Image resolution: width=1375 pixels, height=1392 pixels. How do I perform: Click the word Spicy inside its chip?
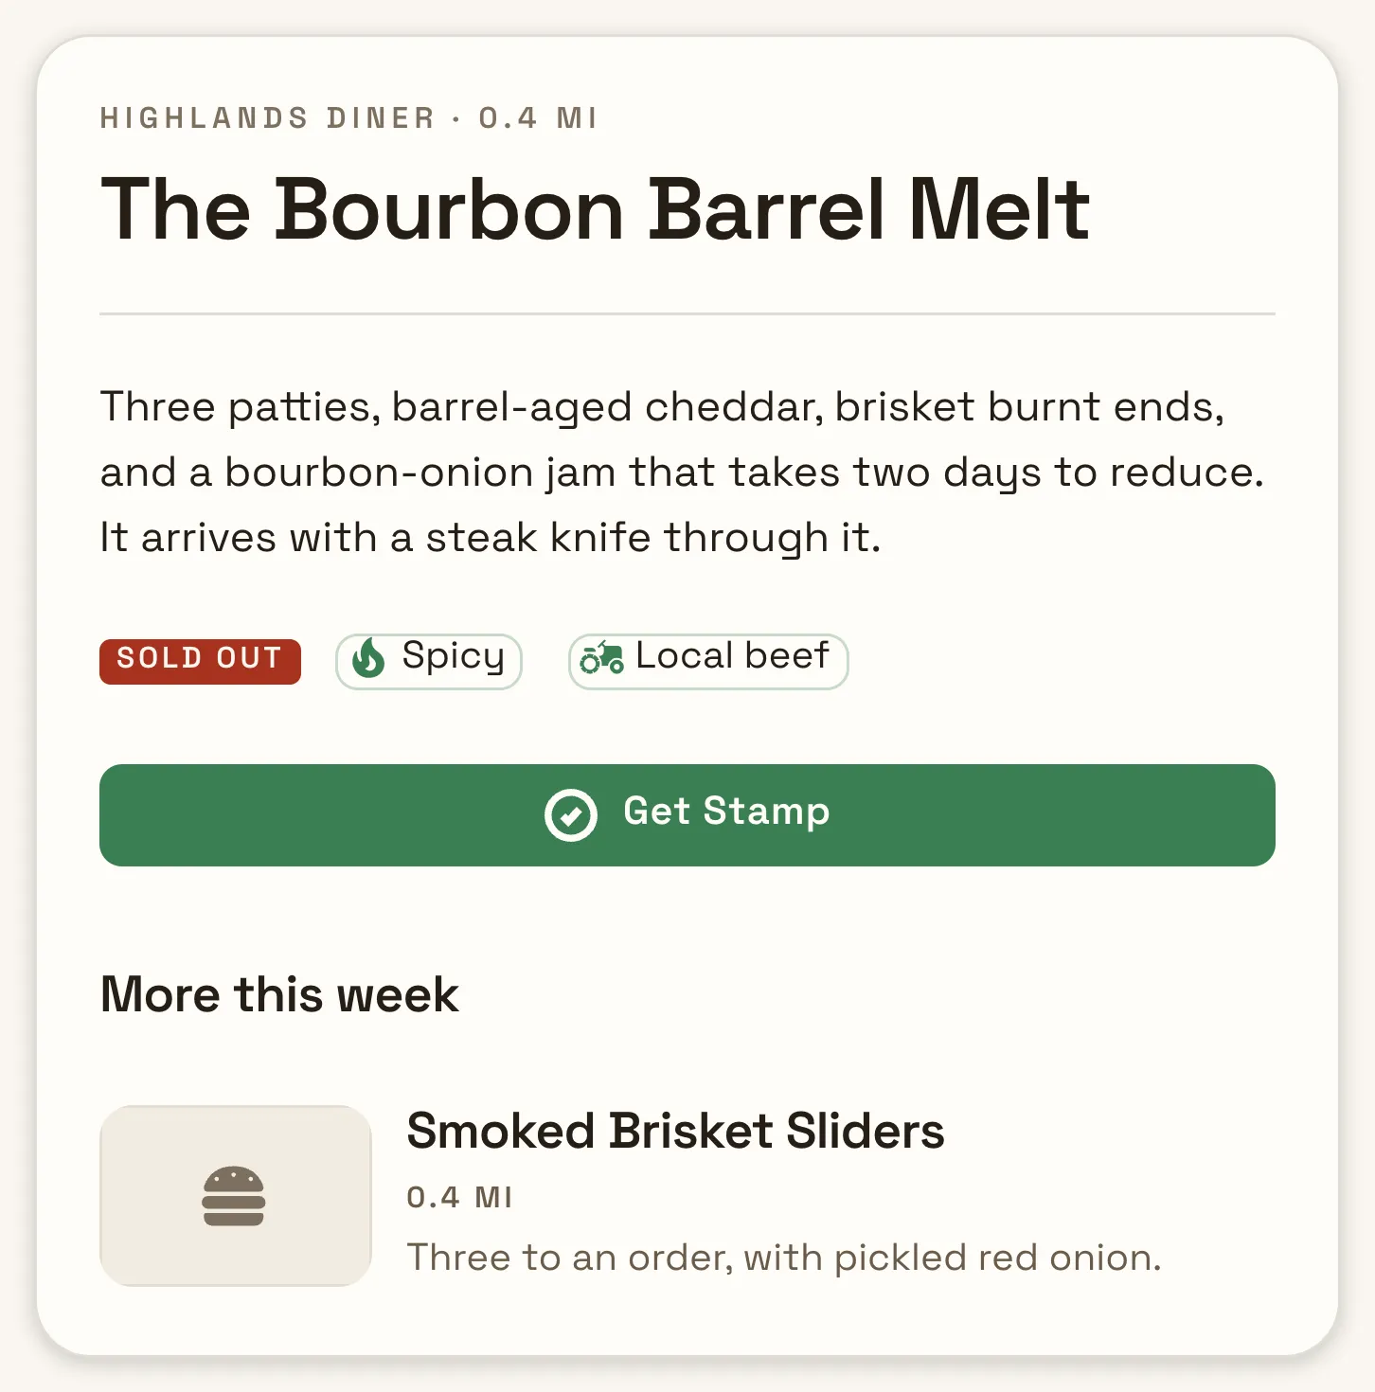point(453,657)
